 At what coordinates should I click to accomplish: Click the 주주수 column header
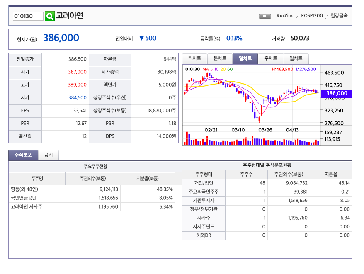tap(246, 175)
